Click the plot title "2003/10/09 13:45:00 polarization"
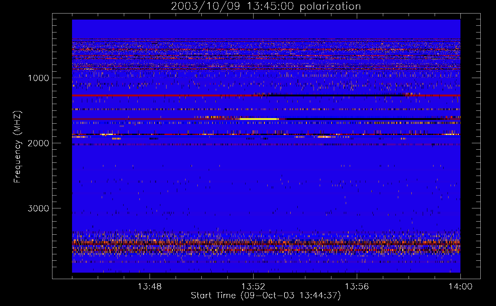This screenshot has width=496, height=306. click(x=266, y=6)
